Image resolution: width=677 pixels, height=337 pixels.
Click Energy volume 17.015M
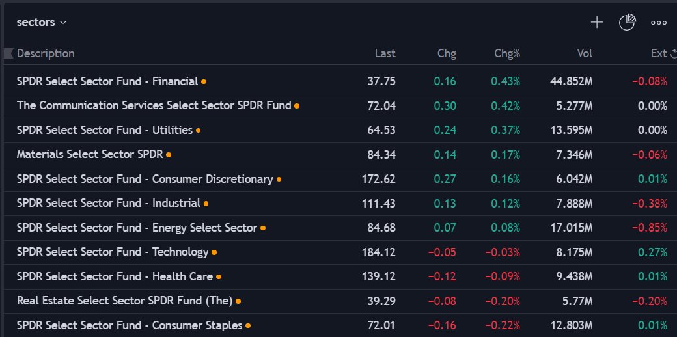pyautogui.click(x=572, y=228)
